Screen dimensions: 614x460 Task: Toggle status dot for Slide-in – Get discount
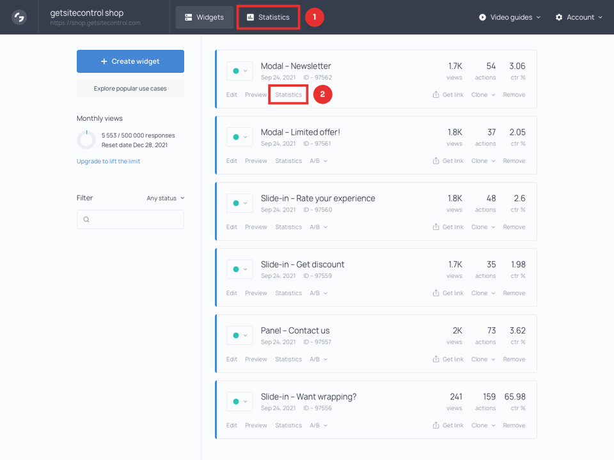tap(237, 269)
